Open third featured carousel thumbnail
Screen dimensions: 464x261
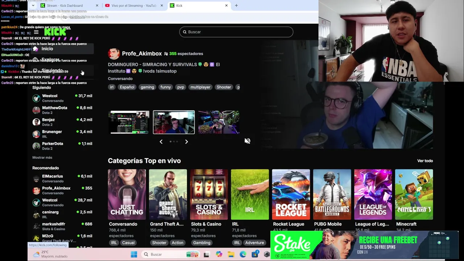pyautogui.click(x=218, y=122)
